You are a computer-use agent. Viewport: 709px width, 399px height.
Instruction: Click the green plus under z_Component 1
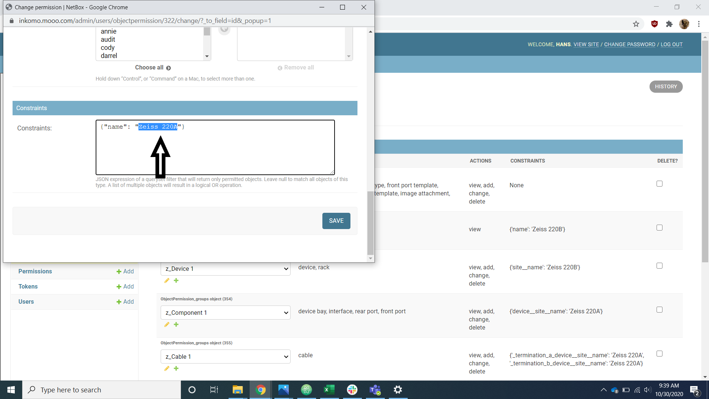[176, 325]
